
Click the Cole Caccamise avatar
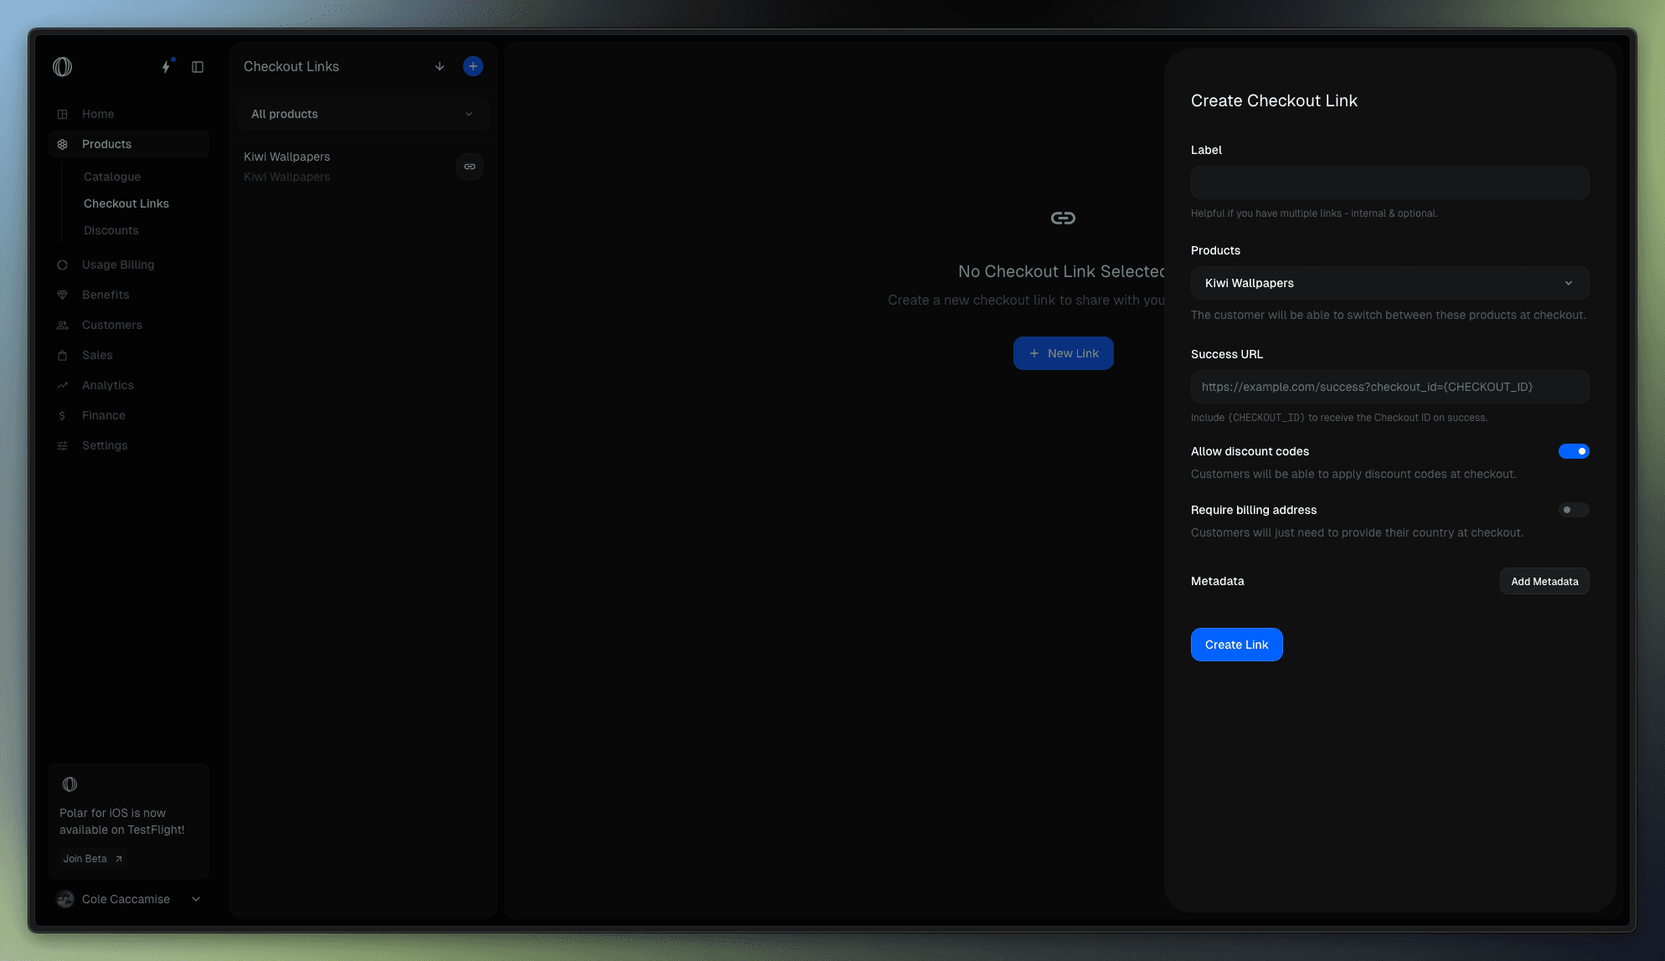65,899
